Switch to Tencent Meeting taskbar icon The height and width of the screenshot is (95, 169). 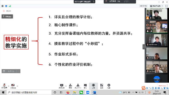(x=88, y=92)
